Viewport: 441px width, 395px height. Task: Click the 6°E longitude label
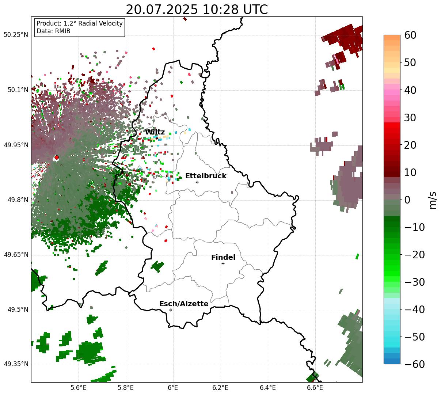coord(173,388)
